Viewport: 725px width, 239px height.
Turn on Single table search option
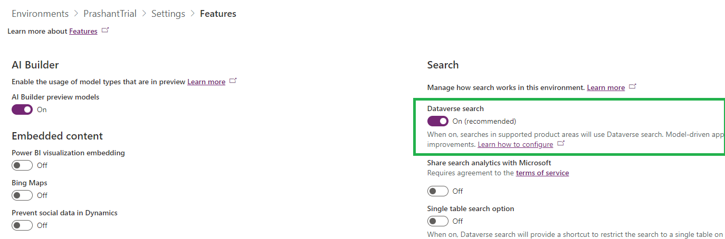438,221
